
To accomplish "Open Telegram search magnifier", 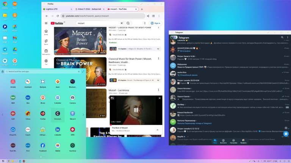I will point(282,37).
